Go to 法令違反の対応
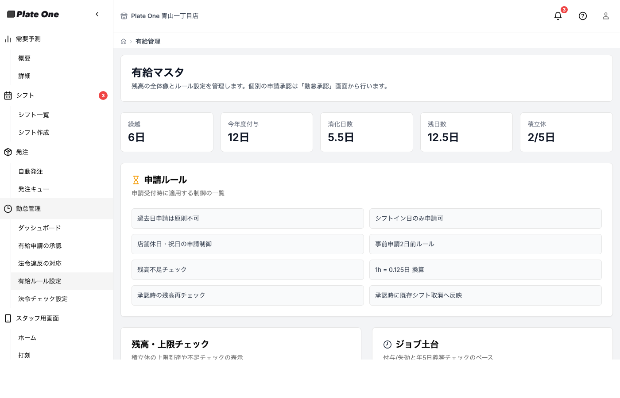The image size is (620, 398). point(62,264)
